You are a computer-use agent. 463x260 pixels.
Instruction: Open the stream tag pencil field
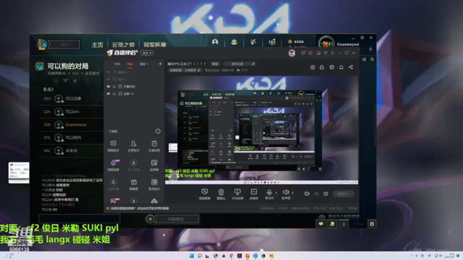tap(239, 64)
